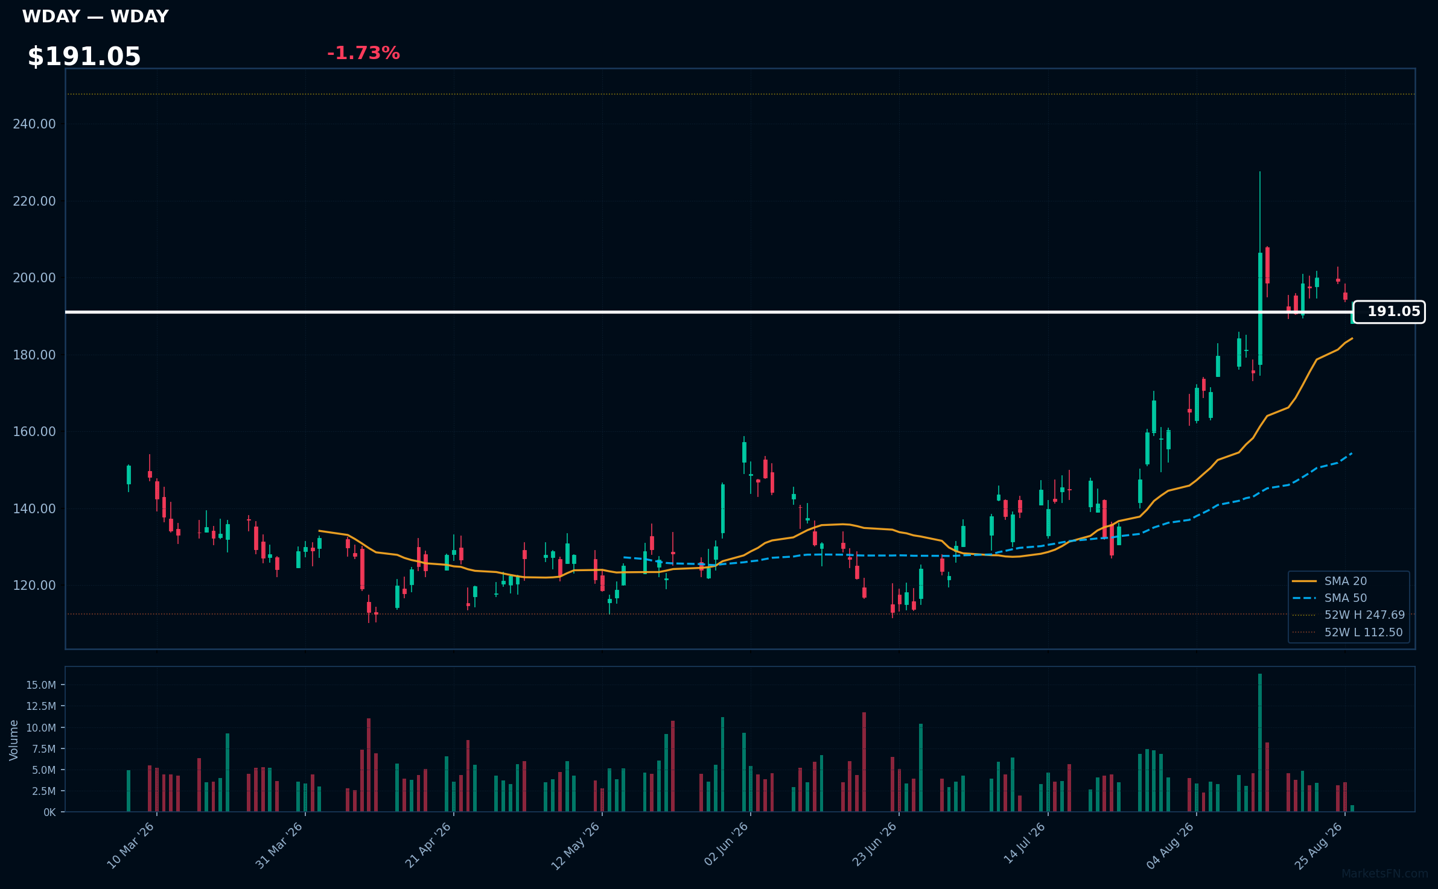Click the 15.0M volume axis label

(41, 685)
